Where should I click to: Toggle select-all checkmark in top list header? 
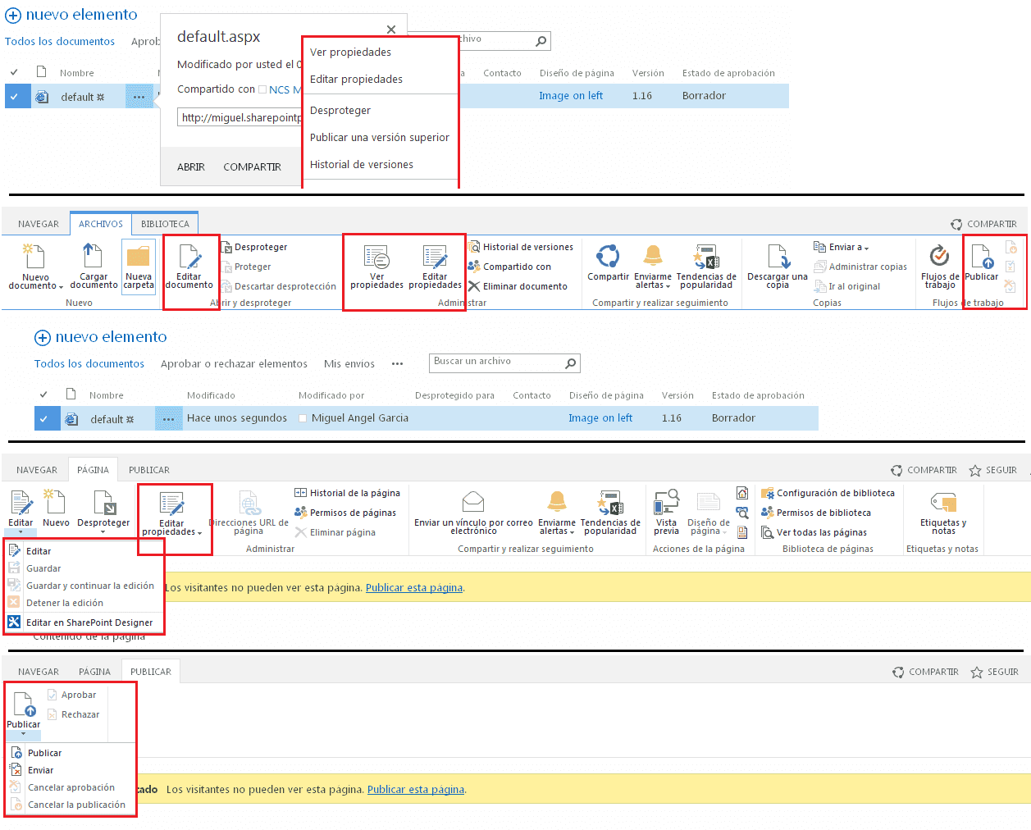point(14,72)
